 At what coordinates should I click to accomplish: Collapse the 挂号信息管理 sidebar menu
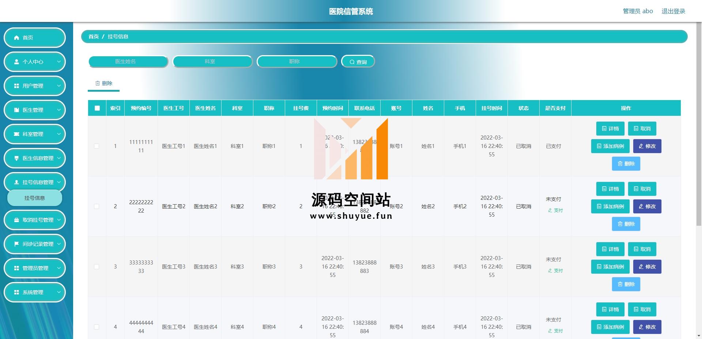coord(35,182)
